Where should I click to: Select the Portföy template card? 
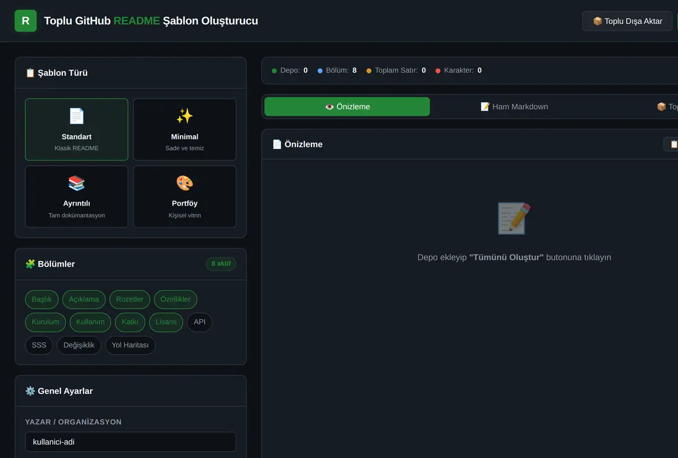tap(184, 197)
